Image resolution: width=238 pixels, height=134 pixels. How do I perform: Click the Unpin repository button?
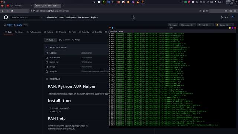173,25
